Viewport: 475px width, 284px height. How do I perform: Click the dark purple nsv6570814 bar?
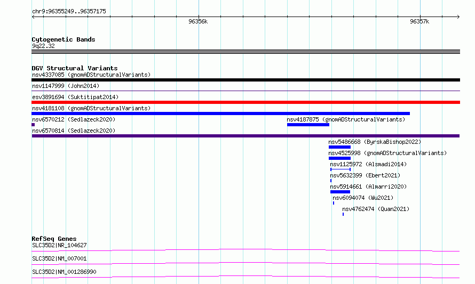click(246, 136)
